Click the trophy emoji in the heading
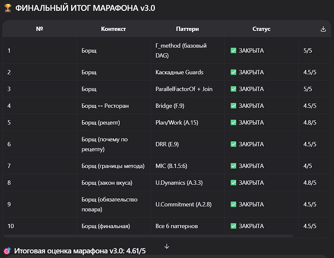 tap(8, 8)
